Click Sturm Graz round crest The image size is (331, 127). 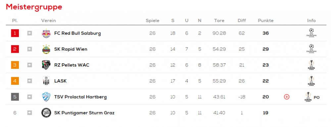[x=46, y=113]
